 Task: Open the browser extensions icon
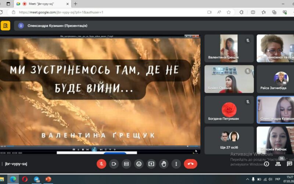pyautogui.click(x=241, y=12)
